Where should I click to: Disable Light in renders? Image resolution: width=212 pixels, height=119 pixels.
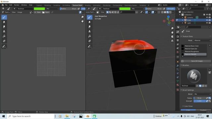(210, 23)
